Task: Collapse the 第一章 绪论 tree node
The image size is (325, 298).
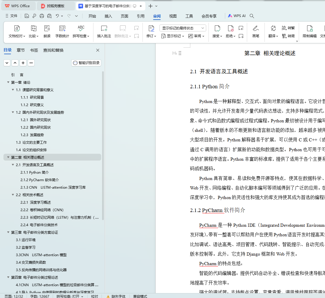Action: 8,82
